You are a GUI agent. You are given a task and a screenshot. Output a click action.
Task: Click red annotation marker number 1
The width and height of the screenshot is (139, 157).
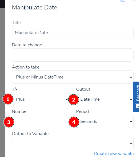pyautogui.click(x=8, y=99)
